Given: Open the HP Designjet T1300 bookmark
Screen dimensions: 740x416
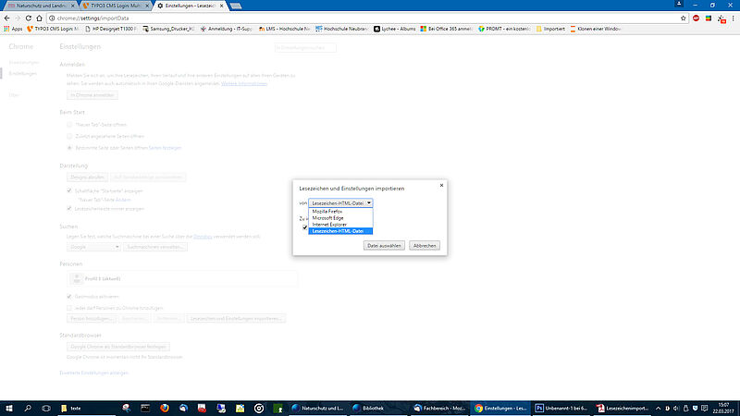Looking at the screenshot, I should tap(111, 29).
